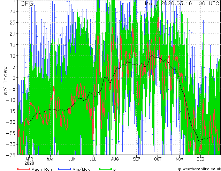Select the JUL month axis label
221x171 pixels.
(x=93, y=159)
